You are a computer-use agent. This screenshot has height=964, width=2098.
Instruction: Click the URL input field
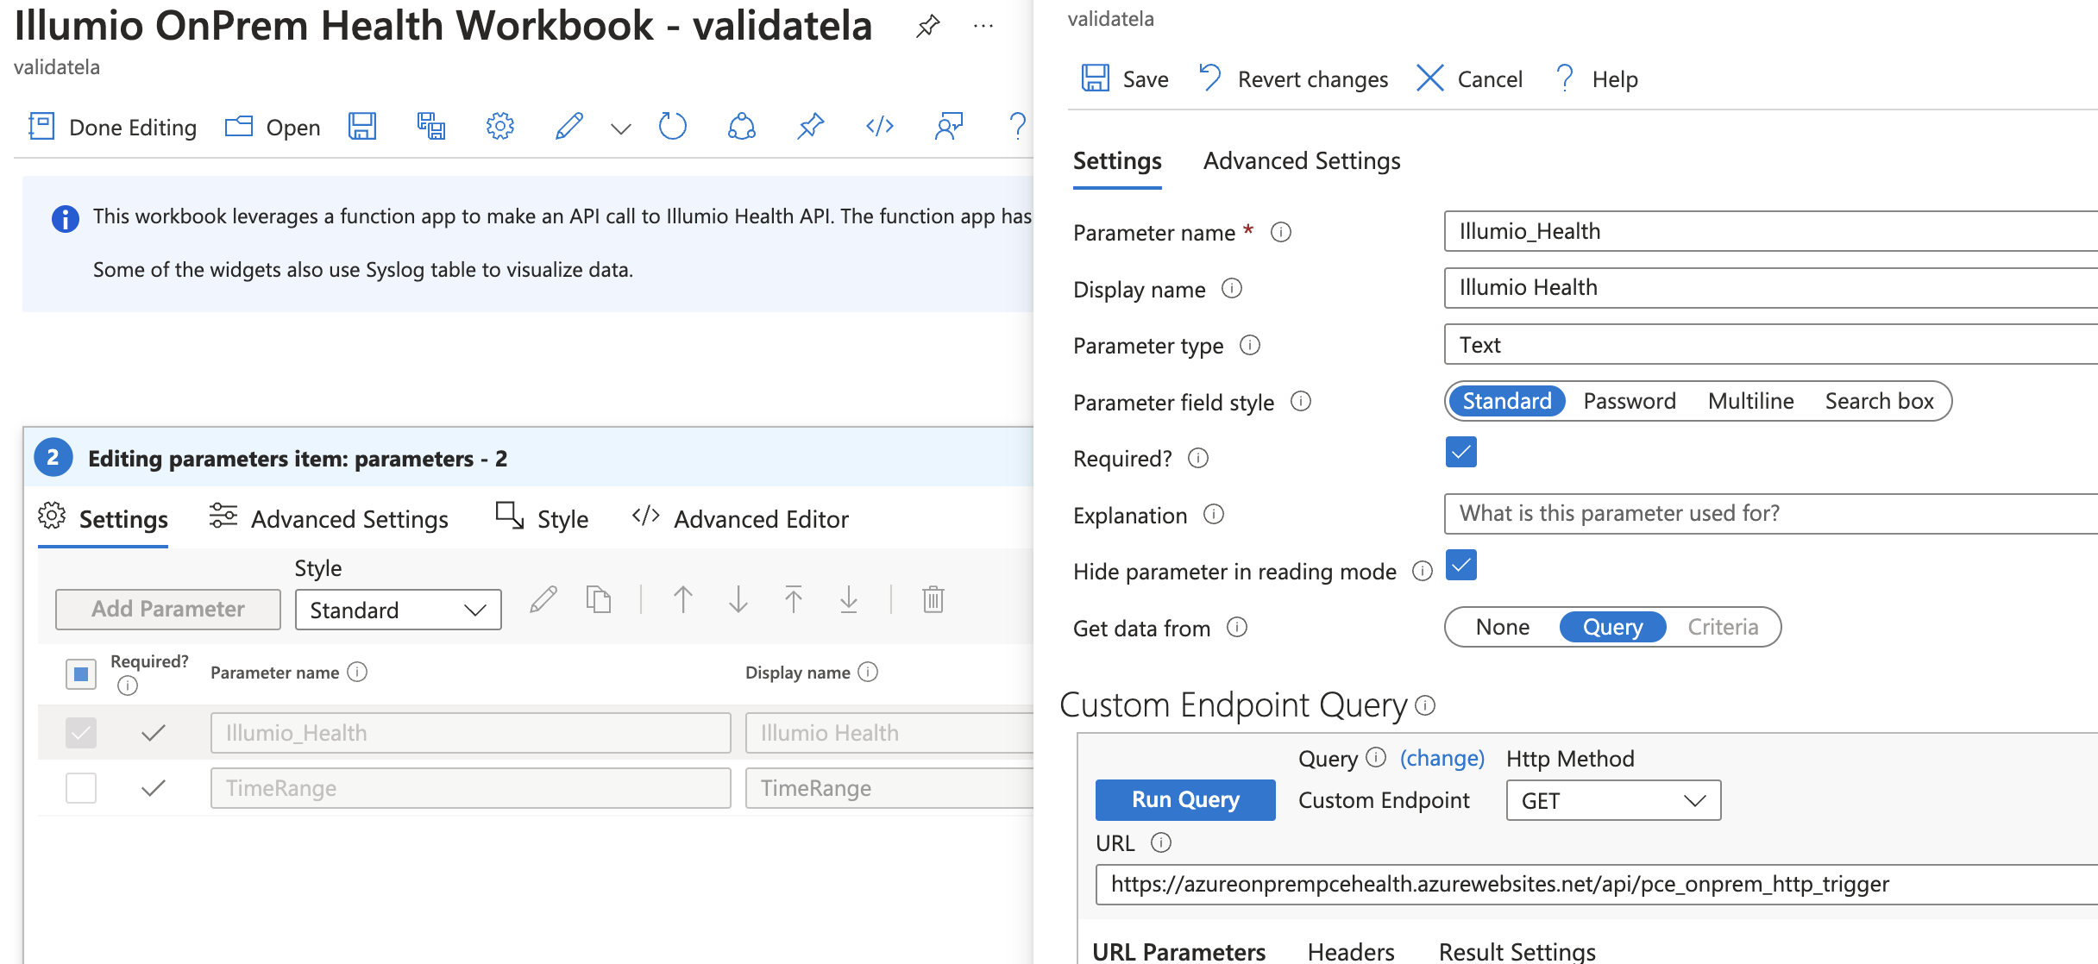(1597, 885)
